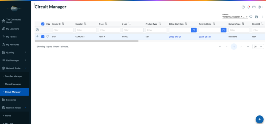Clear all filters circled X icon
The height and width of the screenshot is (124, 266).
37,30
